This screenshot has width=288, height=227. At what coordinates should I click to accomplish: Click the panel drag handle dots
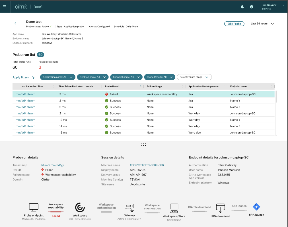pyautogui.click(x=144, y=145)
